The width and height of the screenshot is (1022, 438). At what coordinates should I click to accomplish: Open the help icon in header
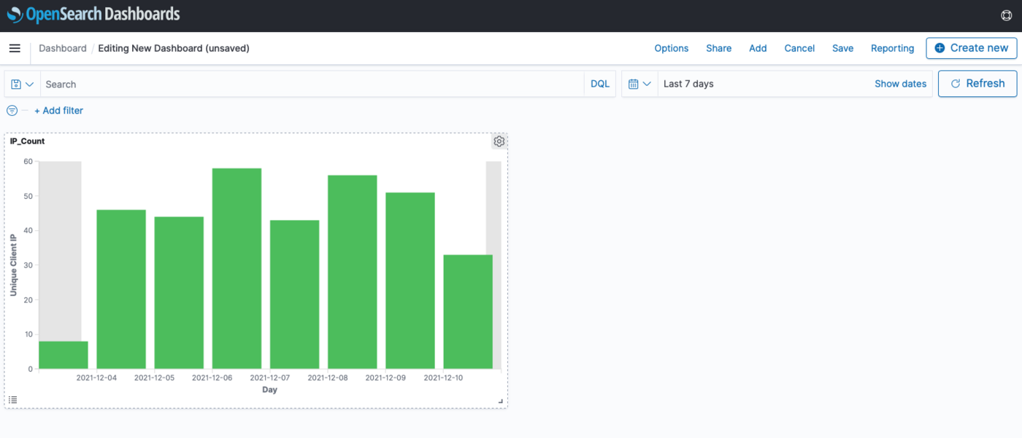tap(1005, 15)
